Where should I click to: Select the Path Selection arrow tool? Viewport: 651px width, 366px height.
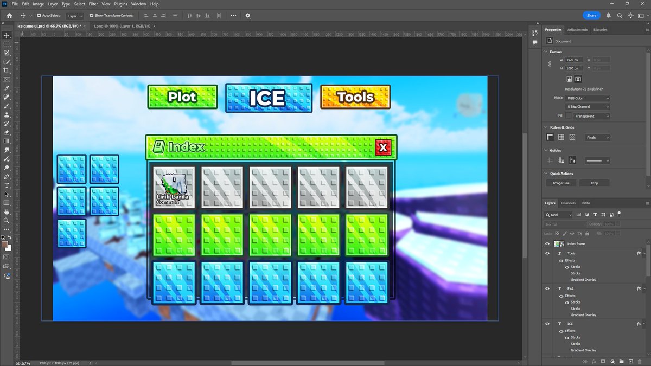click(x=7, y=194)
